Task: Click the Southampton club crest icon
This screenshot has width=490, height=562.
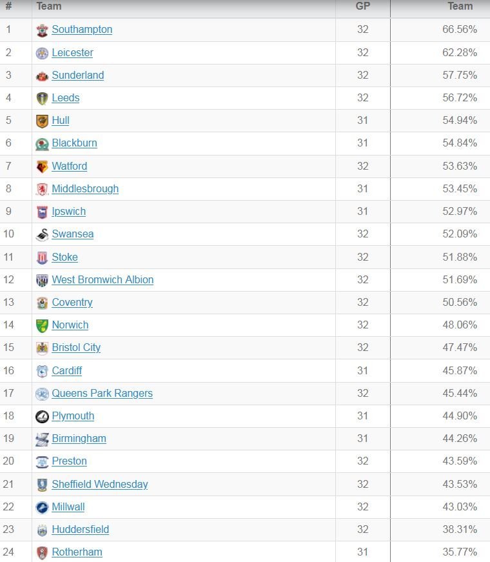Action: [42, 30]
